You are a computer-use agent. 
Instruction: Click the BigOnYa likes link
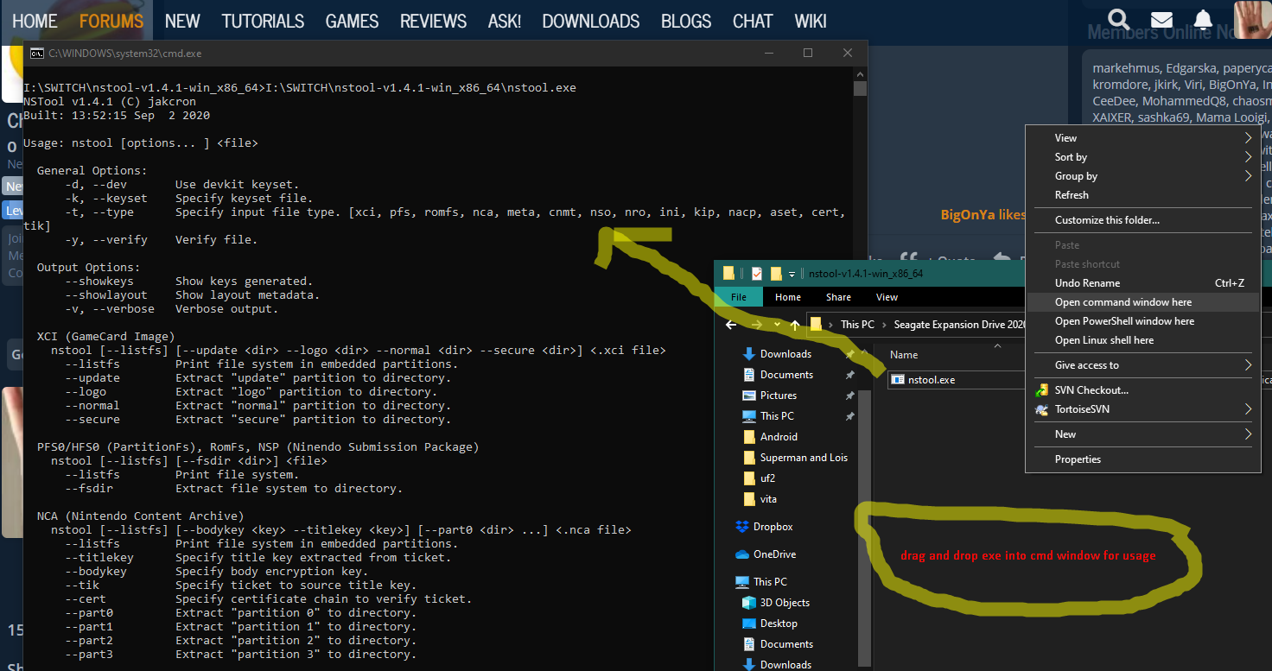(983, 215)
